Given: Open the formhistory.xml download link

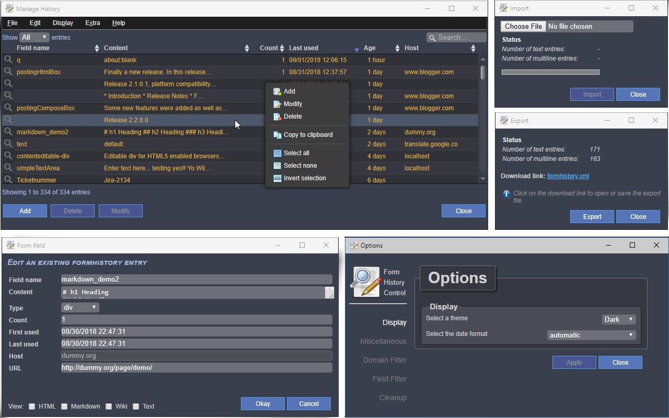Looking at the screenshot, I should tap(568, 176).
